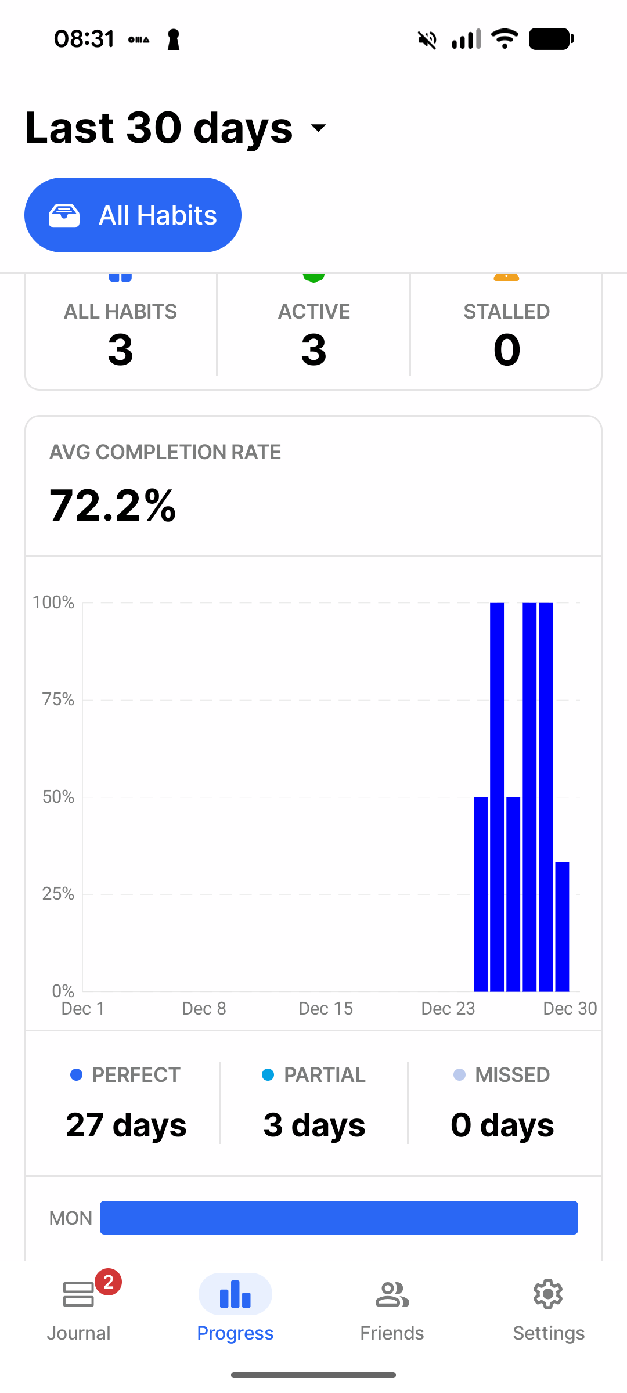Viewport: 627px width, 1393px height.
Task: Open the Last 30 days period title
Action: click(159, 128)
